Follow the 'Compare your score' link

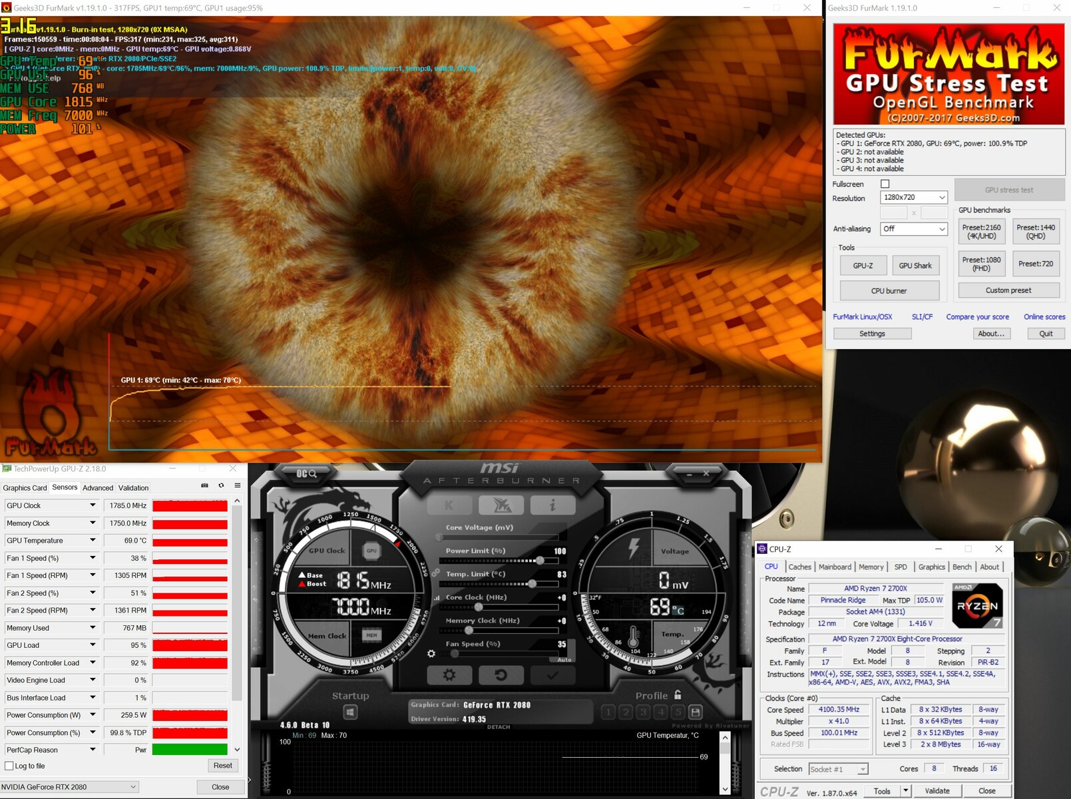tap(977, 317)
